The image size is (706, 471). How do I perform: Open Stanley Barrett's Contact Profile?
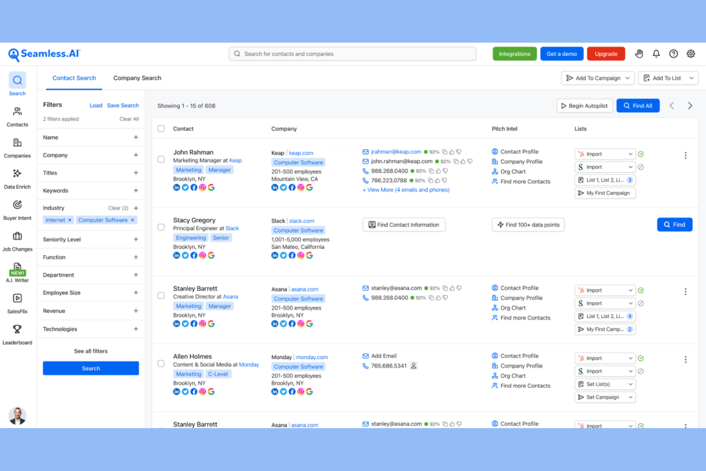[519, 288]
